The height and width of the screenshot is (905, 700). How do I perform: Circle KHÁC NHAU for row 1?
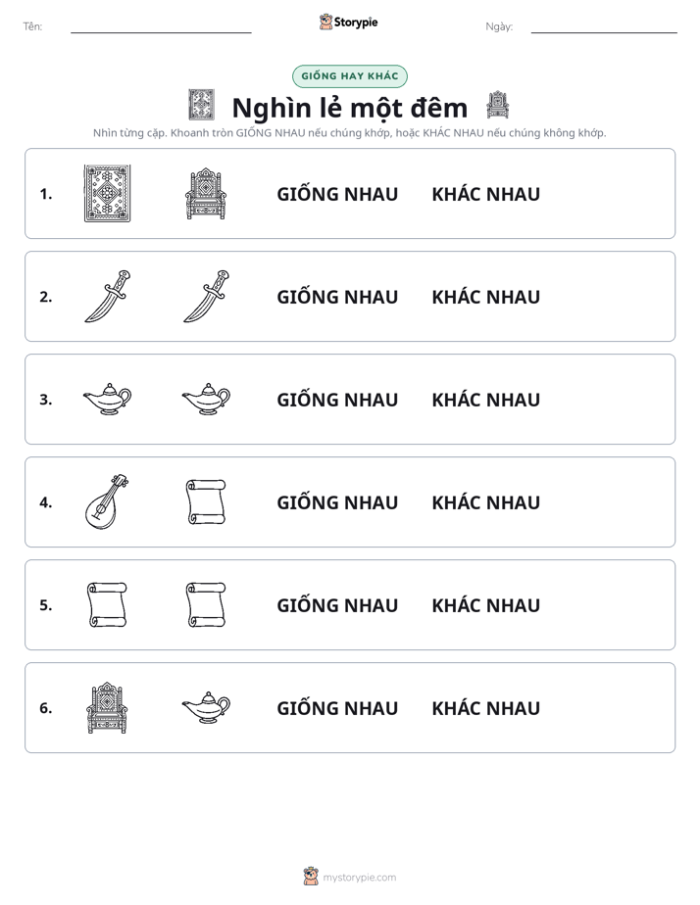(485, 194)
